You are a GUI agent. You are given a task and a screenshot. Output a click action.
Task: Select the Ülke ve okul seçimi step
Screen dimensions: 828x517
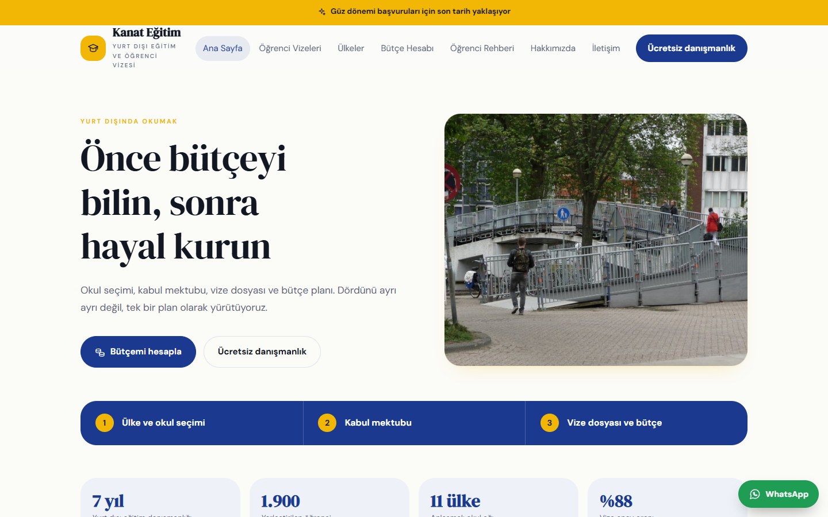(191, 423)
